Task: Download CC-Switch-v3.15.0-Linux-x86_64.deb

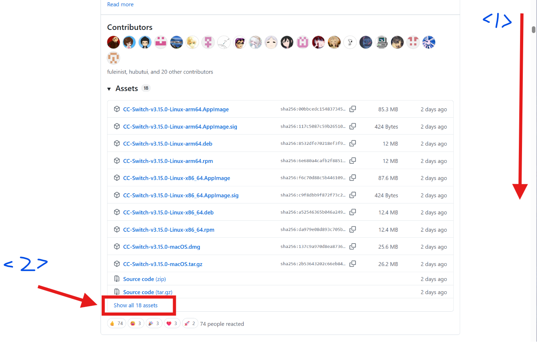Action: pyautogui.click(x=168, y=213)
